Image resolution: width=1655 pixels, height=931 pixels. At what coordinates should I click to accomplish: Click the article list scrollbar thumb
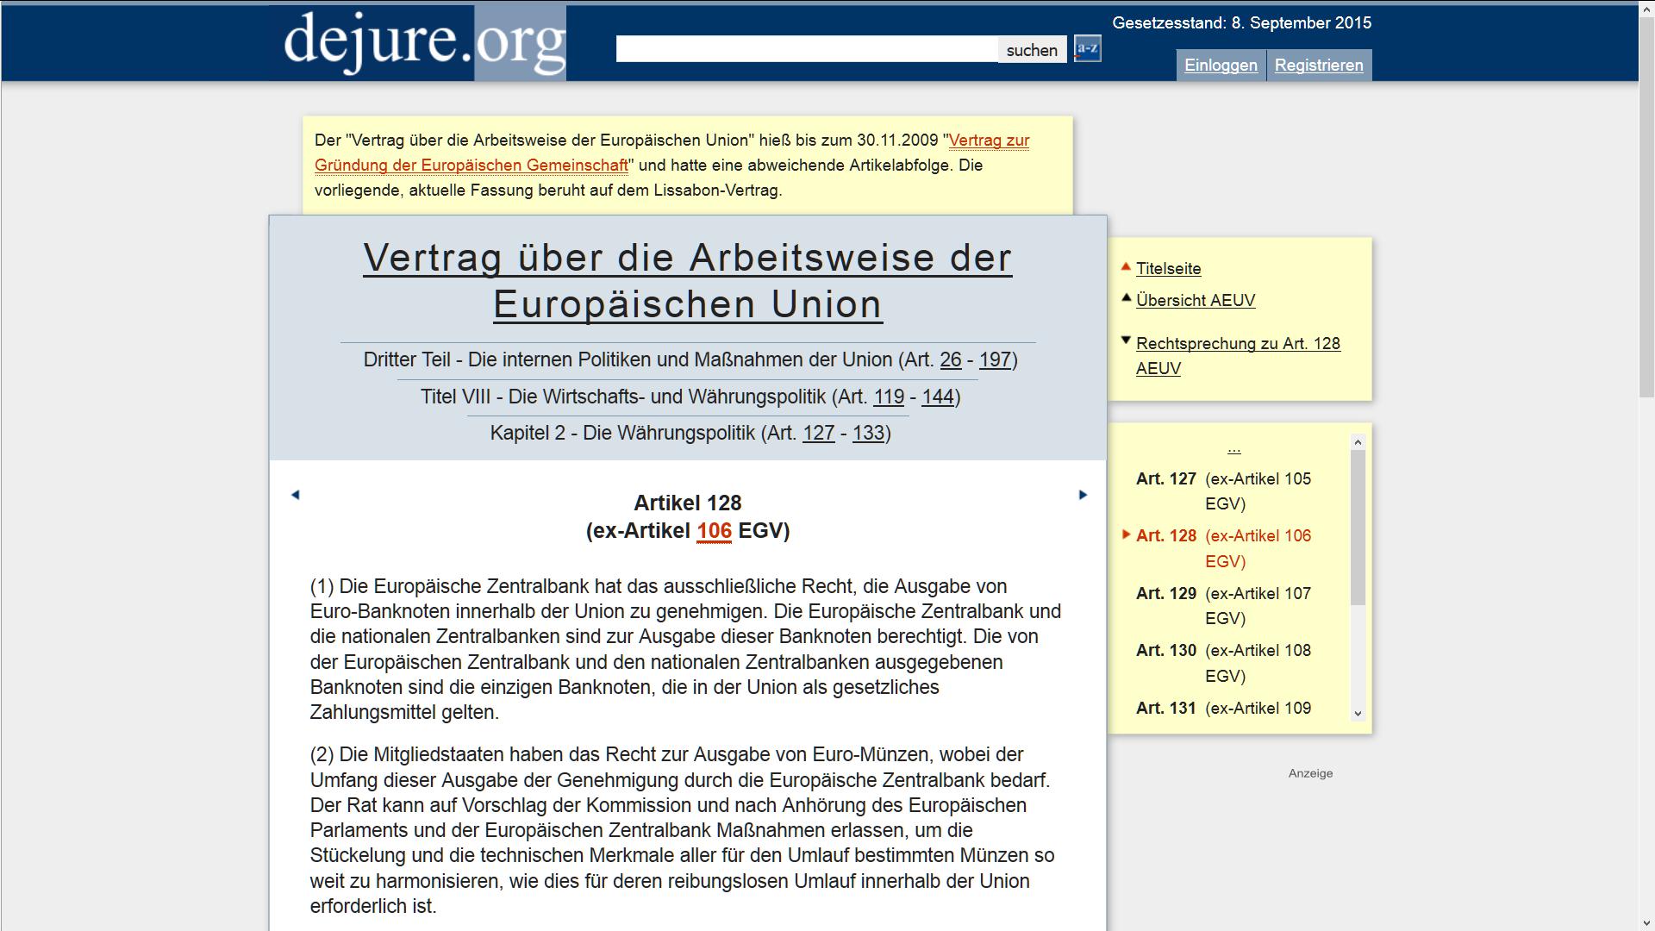coord(1358,526)
